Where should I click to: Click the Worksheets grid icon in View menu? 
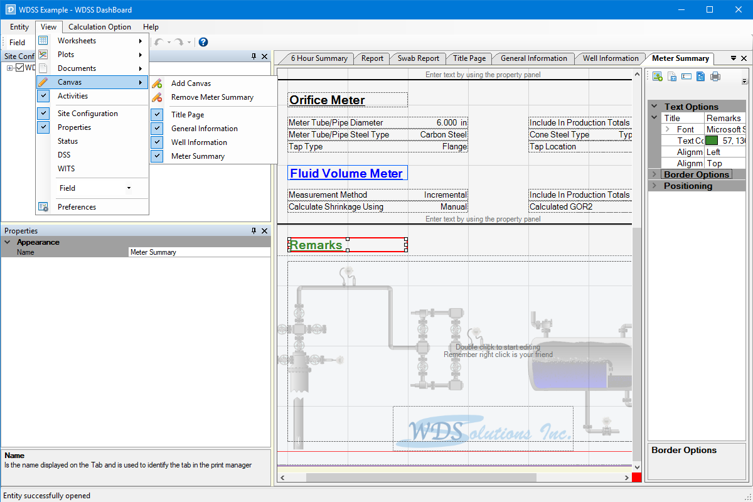pyautogui.click(x=43, y=41)
